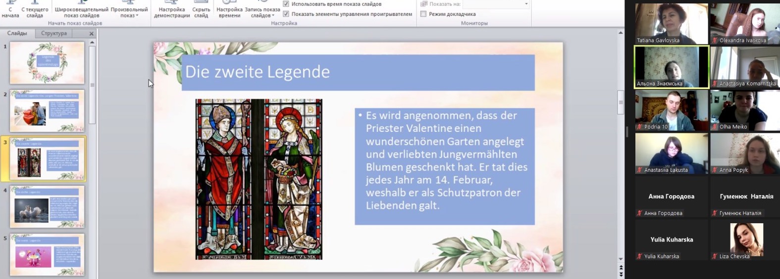Click the Die zweite Legende title box
The image size is (780, 279).
coord(358,73)
